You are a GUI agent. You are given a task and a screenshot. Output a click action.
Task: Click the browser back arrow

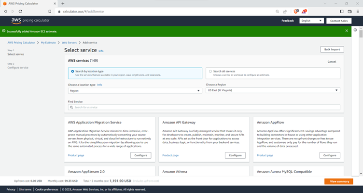click(6, 11)
